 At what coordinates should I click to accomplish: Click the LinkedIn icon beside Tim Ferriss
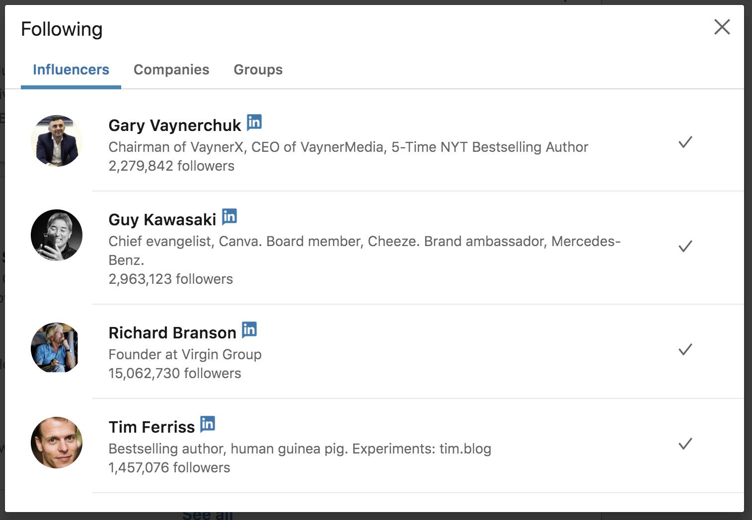click(208, 424)
